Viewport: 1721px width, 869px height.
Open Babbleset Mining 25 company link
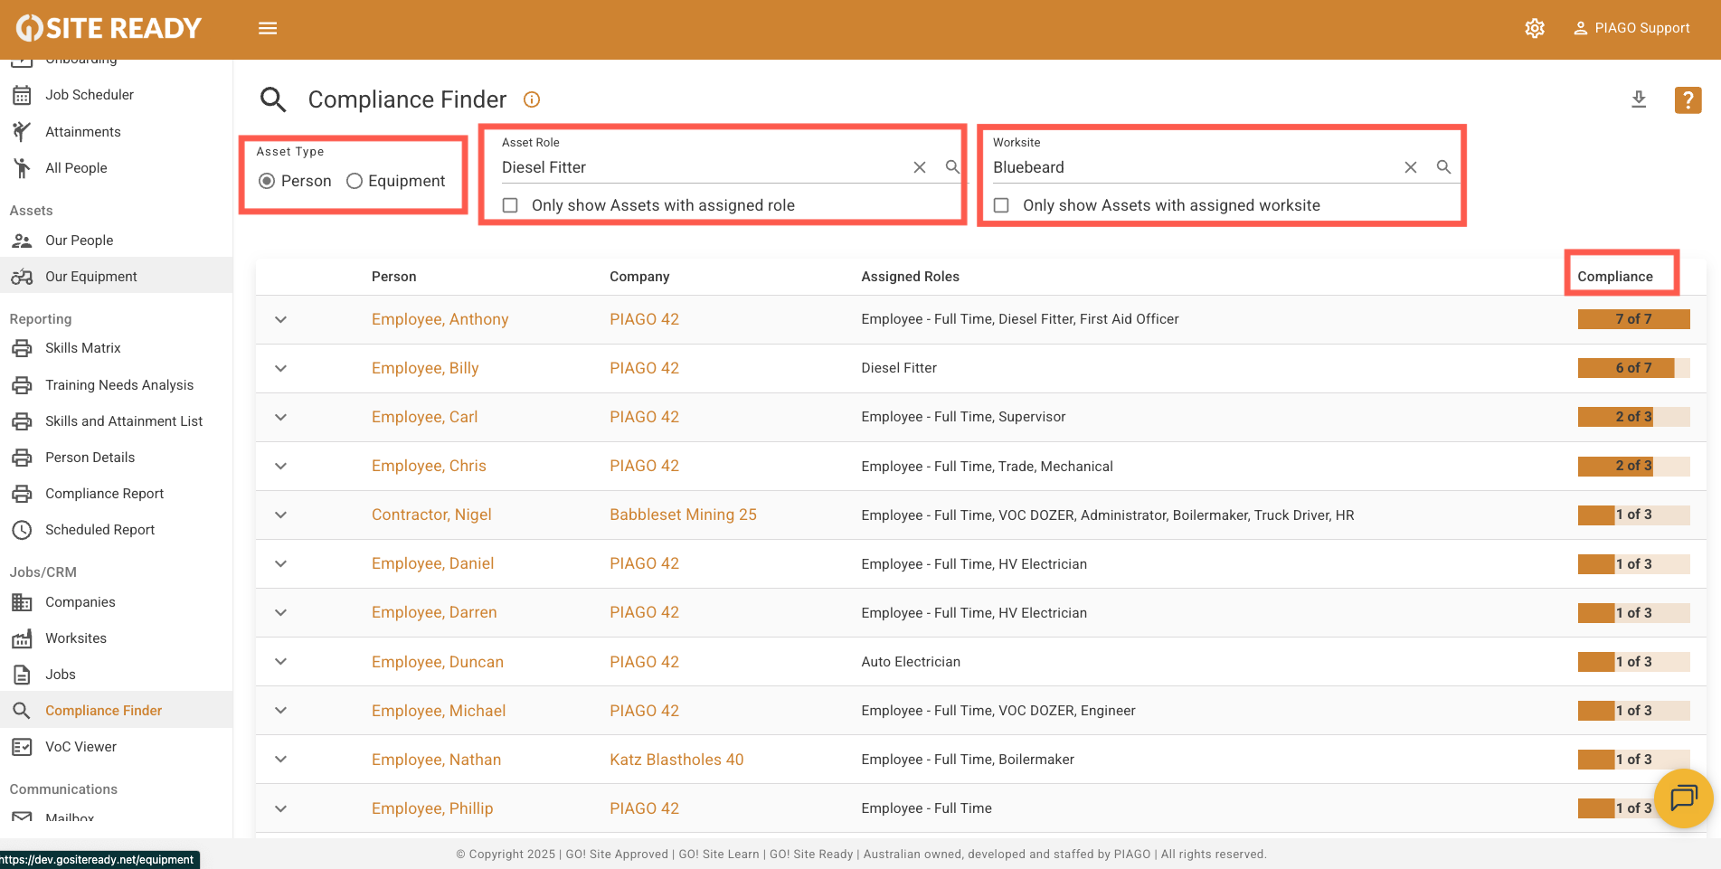tap(683, 515)
